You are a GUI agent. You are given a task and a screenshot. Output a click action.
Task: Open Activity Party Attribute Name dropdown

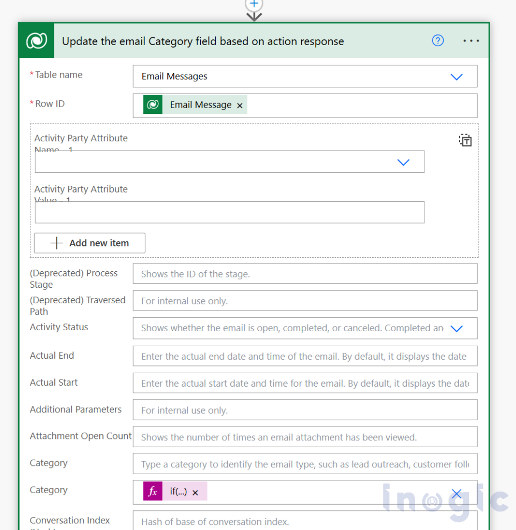click(x=403, y=162)
